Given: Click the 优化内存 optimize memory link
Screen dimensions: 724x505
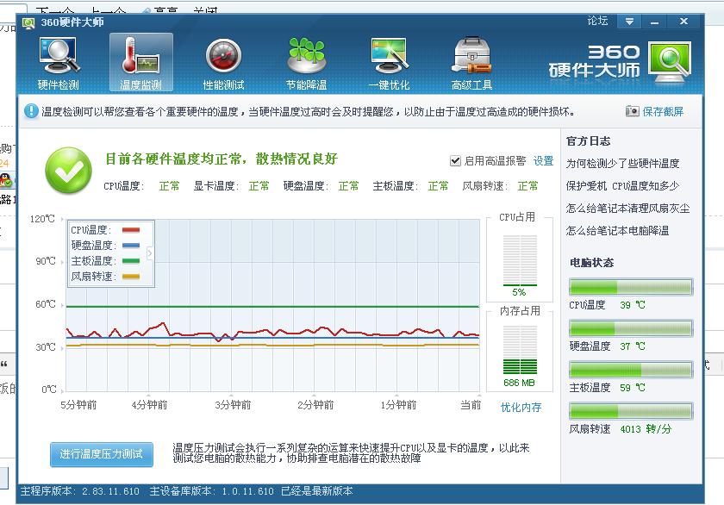Looking at the screenshot, I should coord(521,407).
